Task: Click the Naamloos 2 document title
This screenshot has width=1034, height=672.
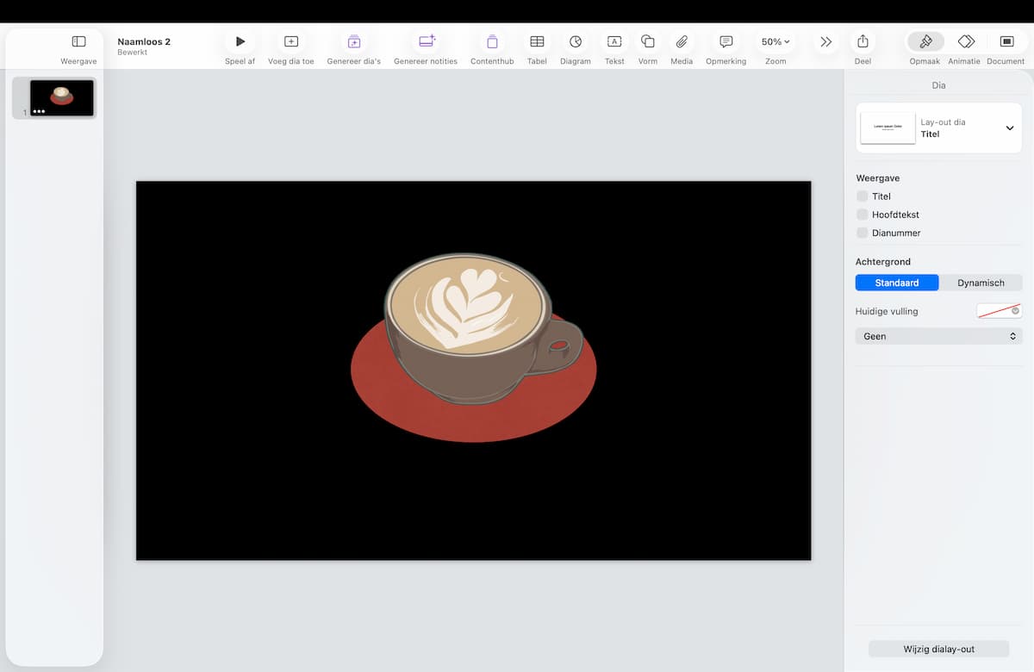Action: (144, 41)
